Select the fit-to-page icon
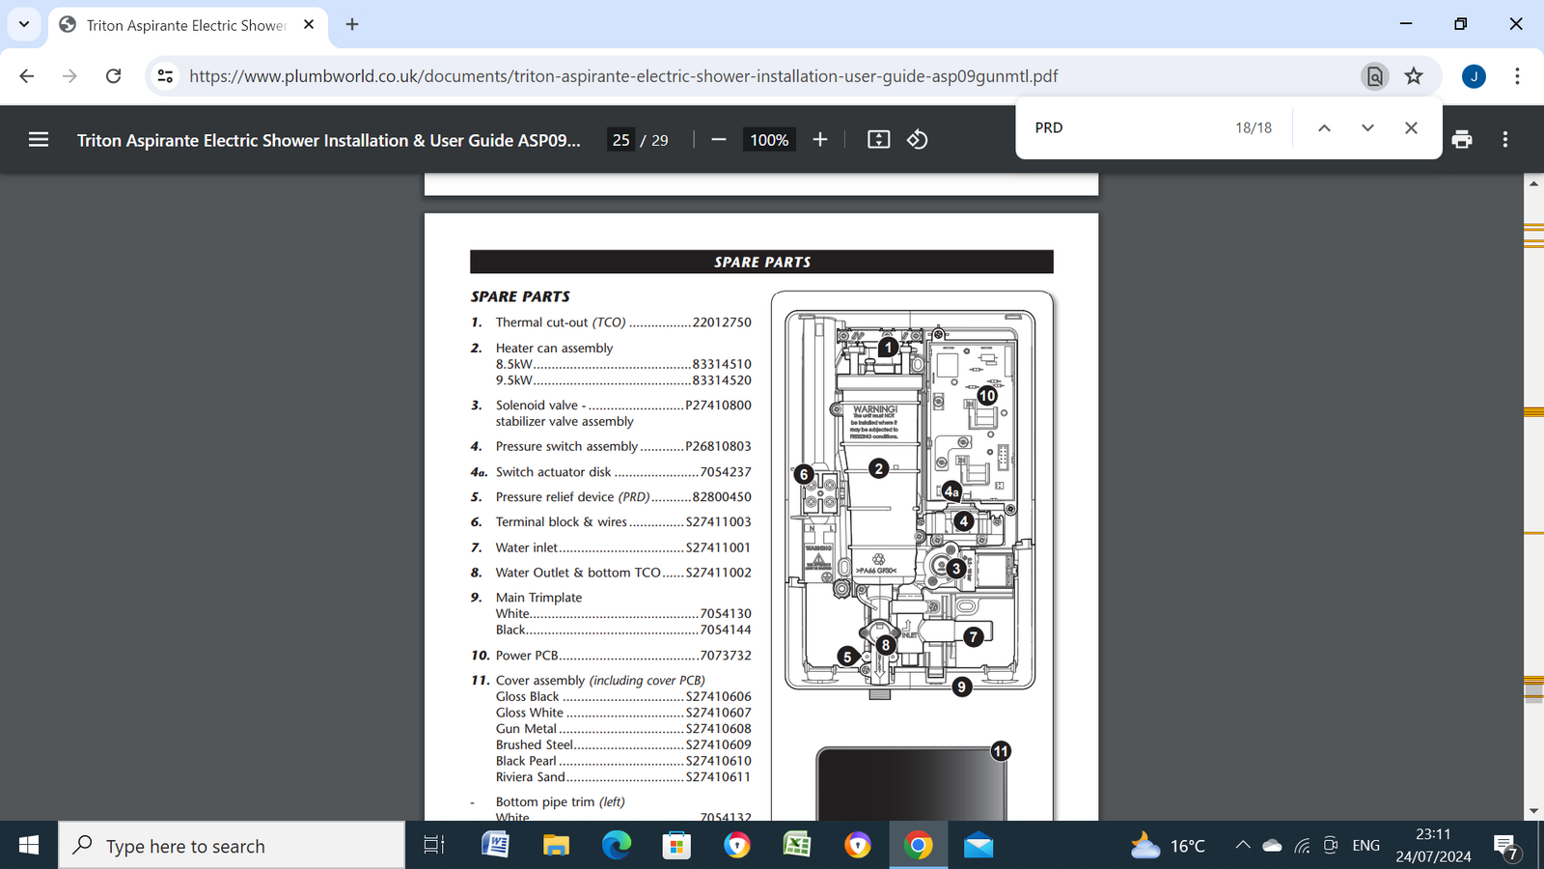Image resolution: width=1544 pixels, height=869 pixels. [x=878, y=139]
